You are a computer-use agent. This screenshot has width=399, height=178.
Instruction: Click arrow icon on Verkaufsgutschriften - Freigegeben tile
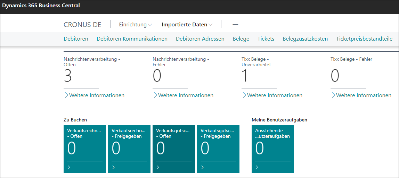[203, 167]
